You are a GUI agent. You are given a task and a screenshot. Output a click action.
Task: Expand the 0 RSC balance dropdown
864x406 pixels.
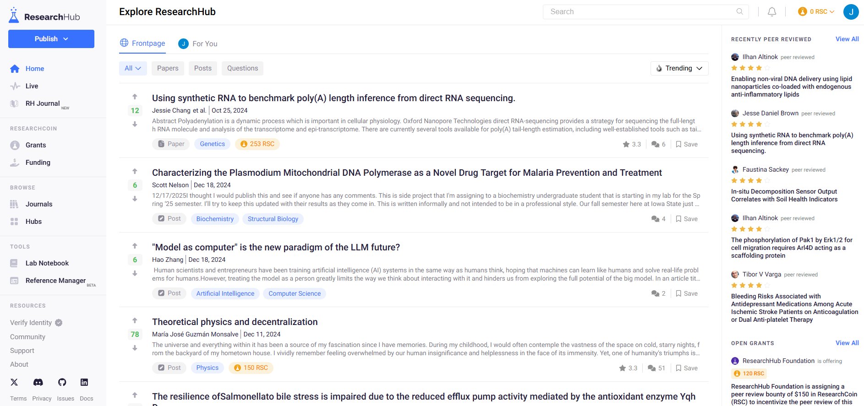click(816, 11)
